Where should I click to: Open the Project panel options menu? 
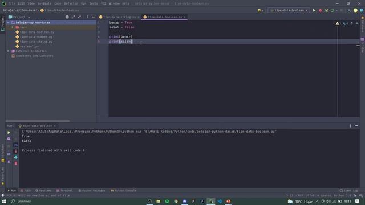point(87,17)
